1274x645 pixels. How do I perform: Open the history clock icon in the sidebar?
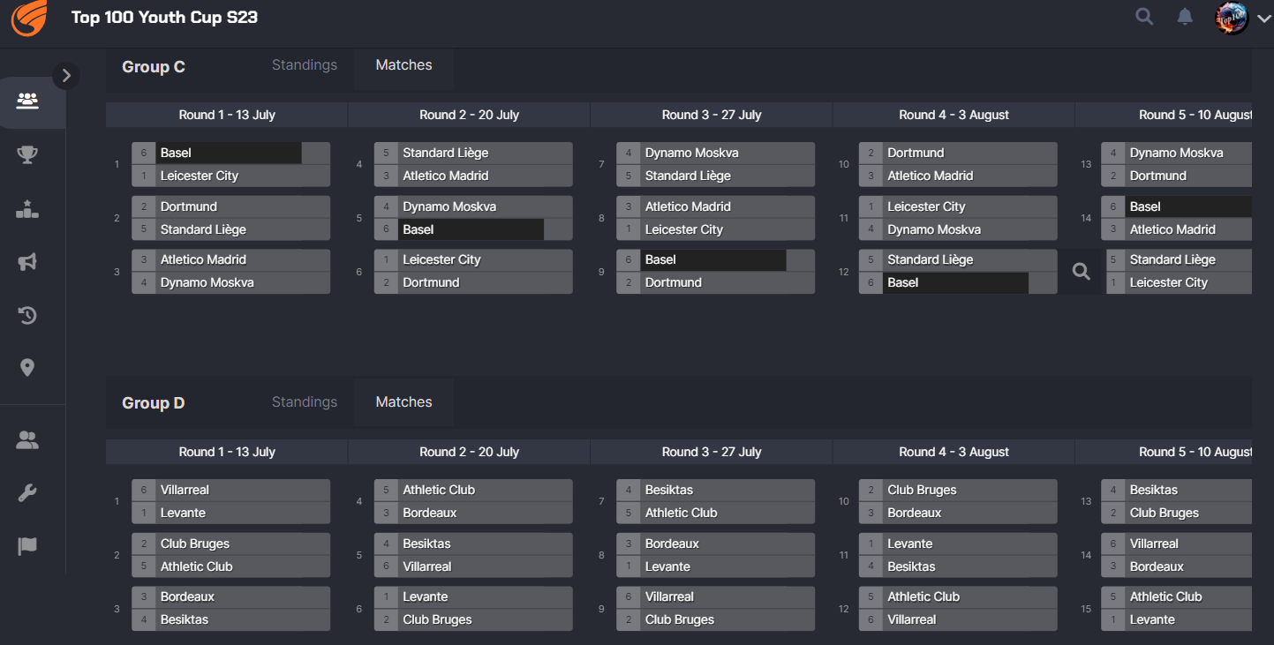27,315
